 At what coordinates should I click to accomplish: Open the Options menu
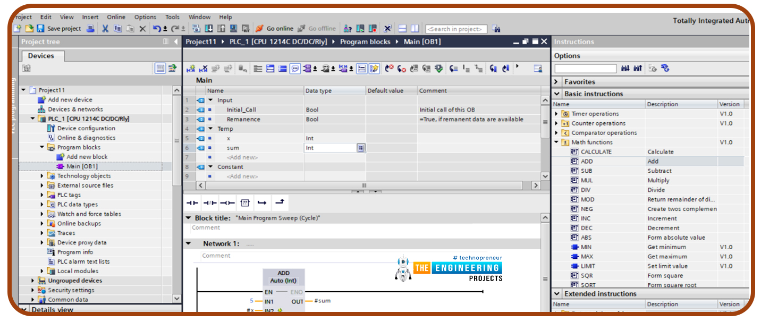pos(145,17)
